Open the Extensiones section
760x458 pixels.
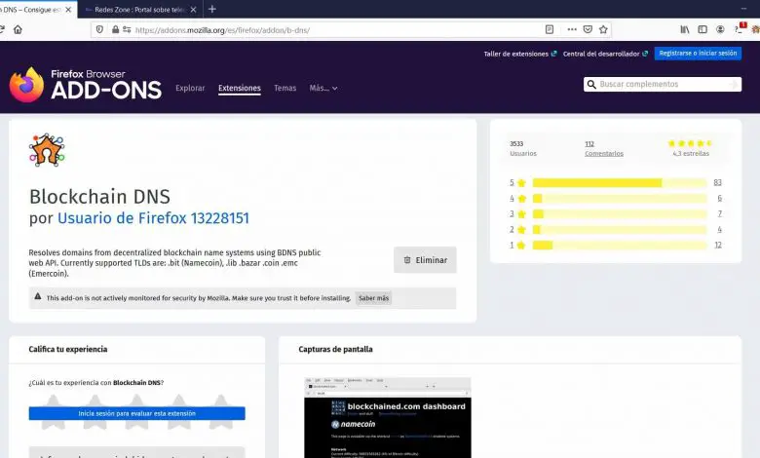click(240, 88)
